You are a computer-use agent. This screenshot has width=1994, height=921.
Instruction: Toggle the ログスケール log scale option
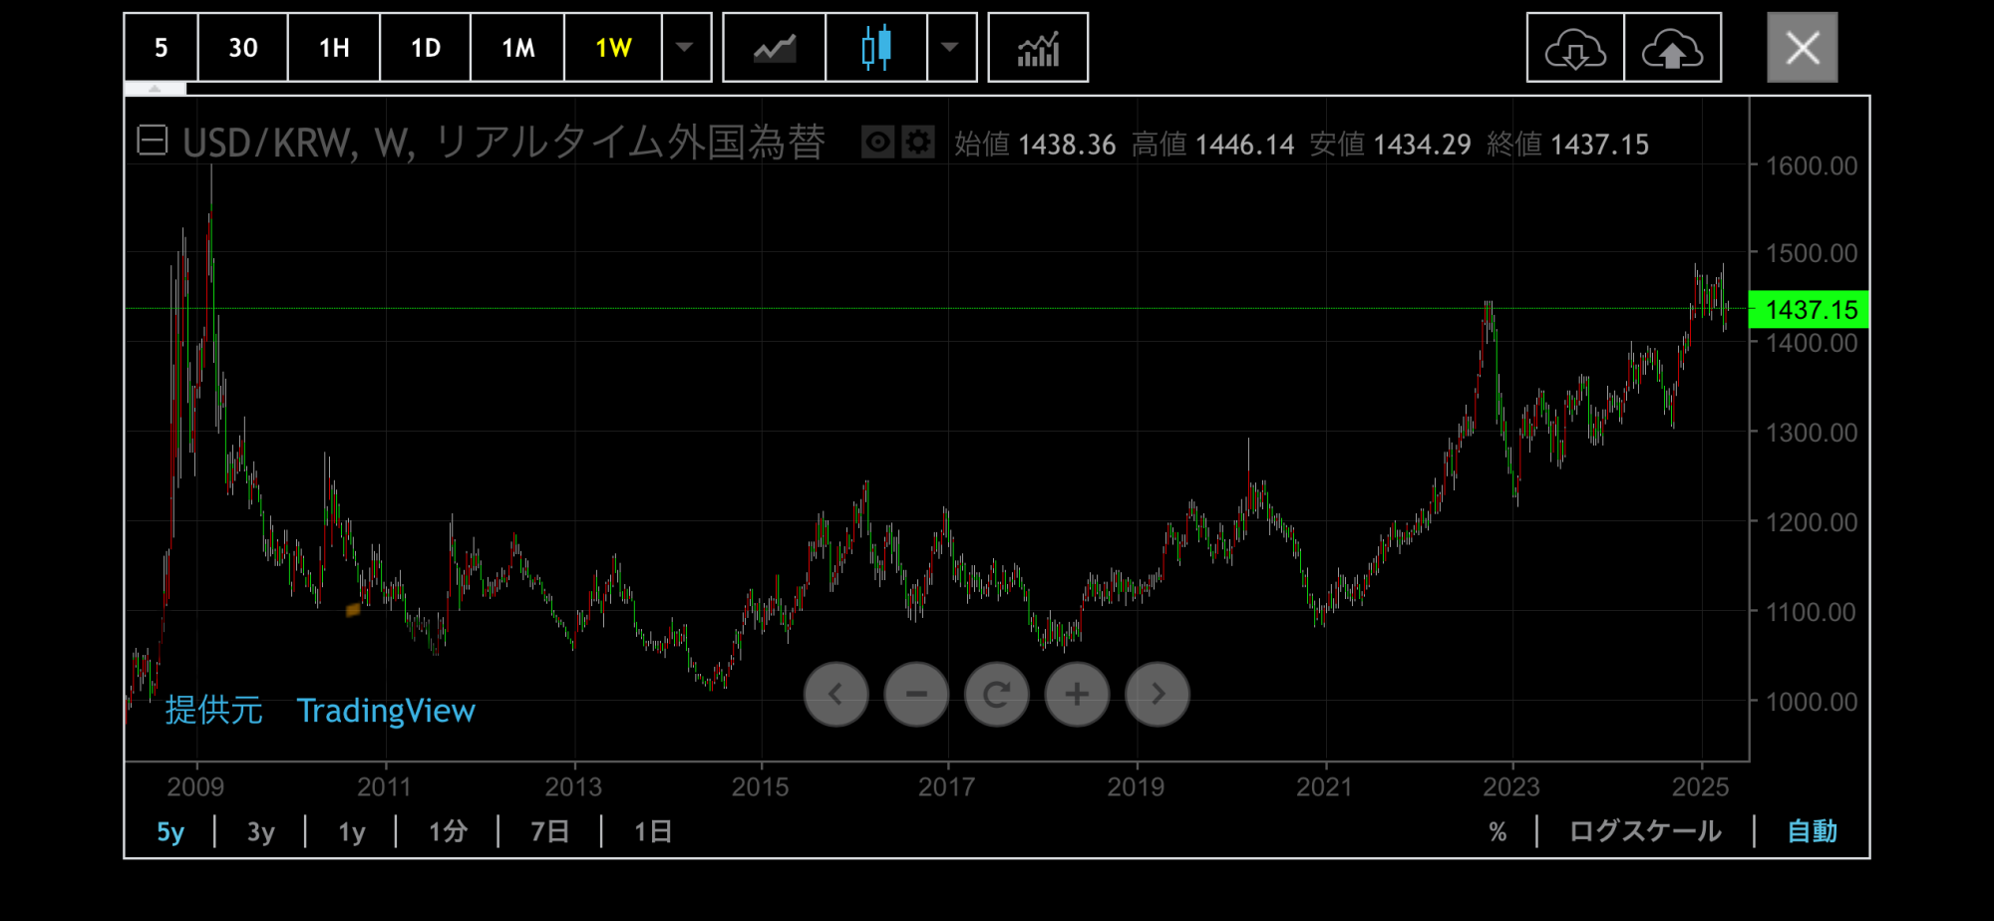[1645, 831]
